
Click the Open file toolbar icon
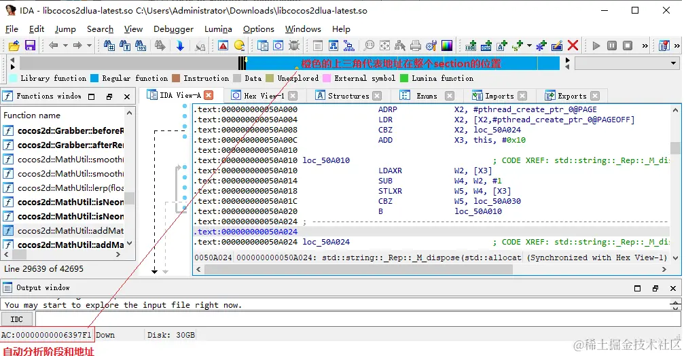(14, 46)
